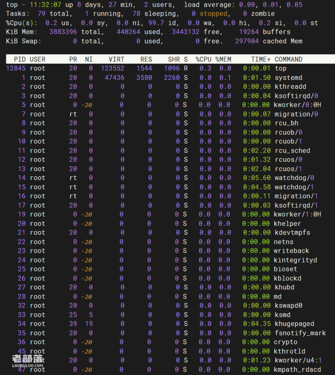The width and height of the screenshot is (335, 375).
Task: Click the kmpath_rdacd process name
Action: (x=297, y=370)
